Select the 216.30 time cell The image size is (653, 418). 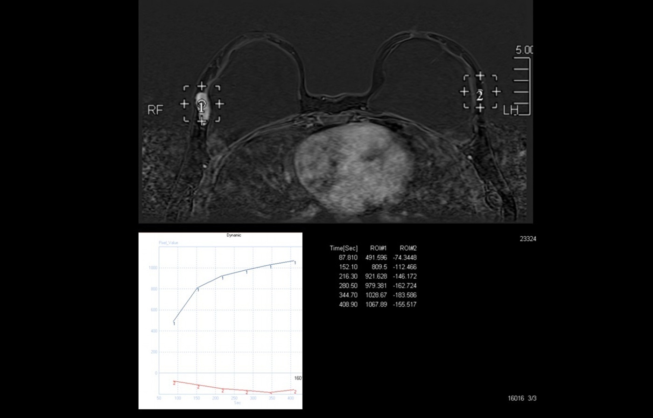click(x=348, y=276)
